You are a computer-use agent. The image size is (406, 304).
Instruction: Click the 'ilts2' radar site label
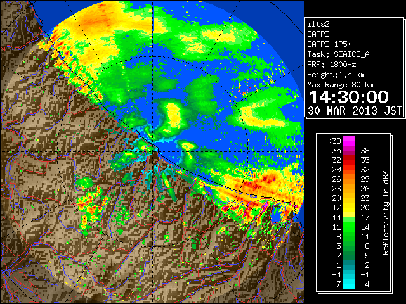pyautogui.click(x=318, y=24)
